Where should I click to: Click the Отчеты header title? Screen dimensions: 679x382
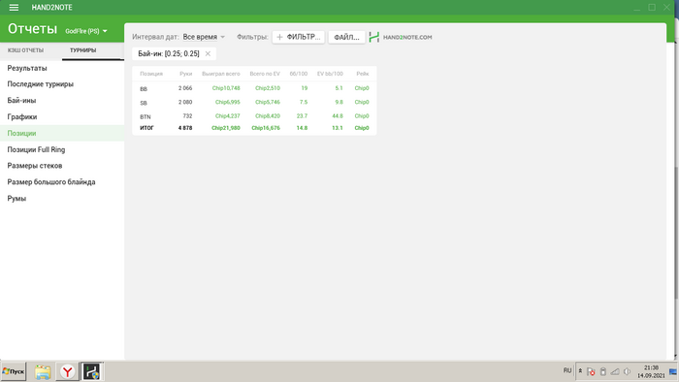click(x=32, y=29)
